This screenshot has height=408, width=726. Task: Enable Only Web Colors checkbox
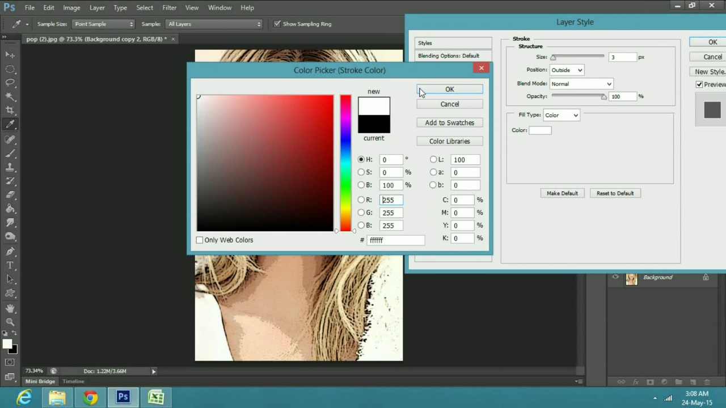coord(200,240)
